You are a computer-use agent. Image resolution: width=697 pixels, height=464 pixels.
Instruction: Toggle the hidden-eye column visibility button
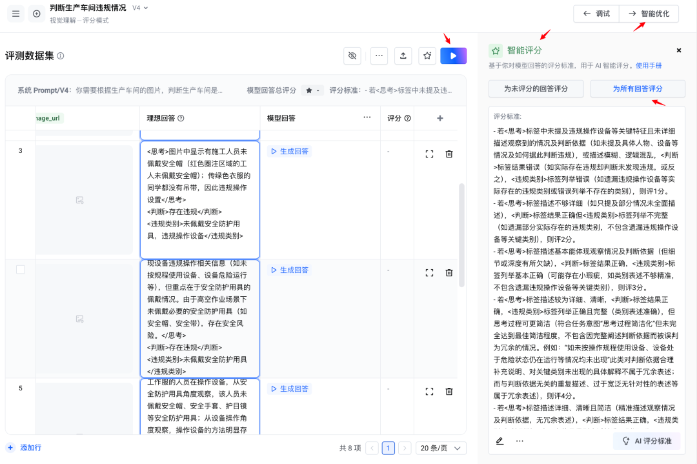352,56
